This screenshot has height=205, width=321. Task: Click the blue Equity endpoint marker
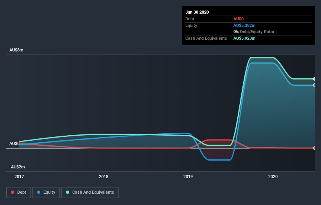pos(314,85)
